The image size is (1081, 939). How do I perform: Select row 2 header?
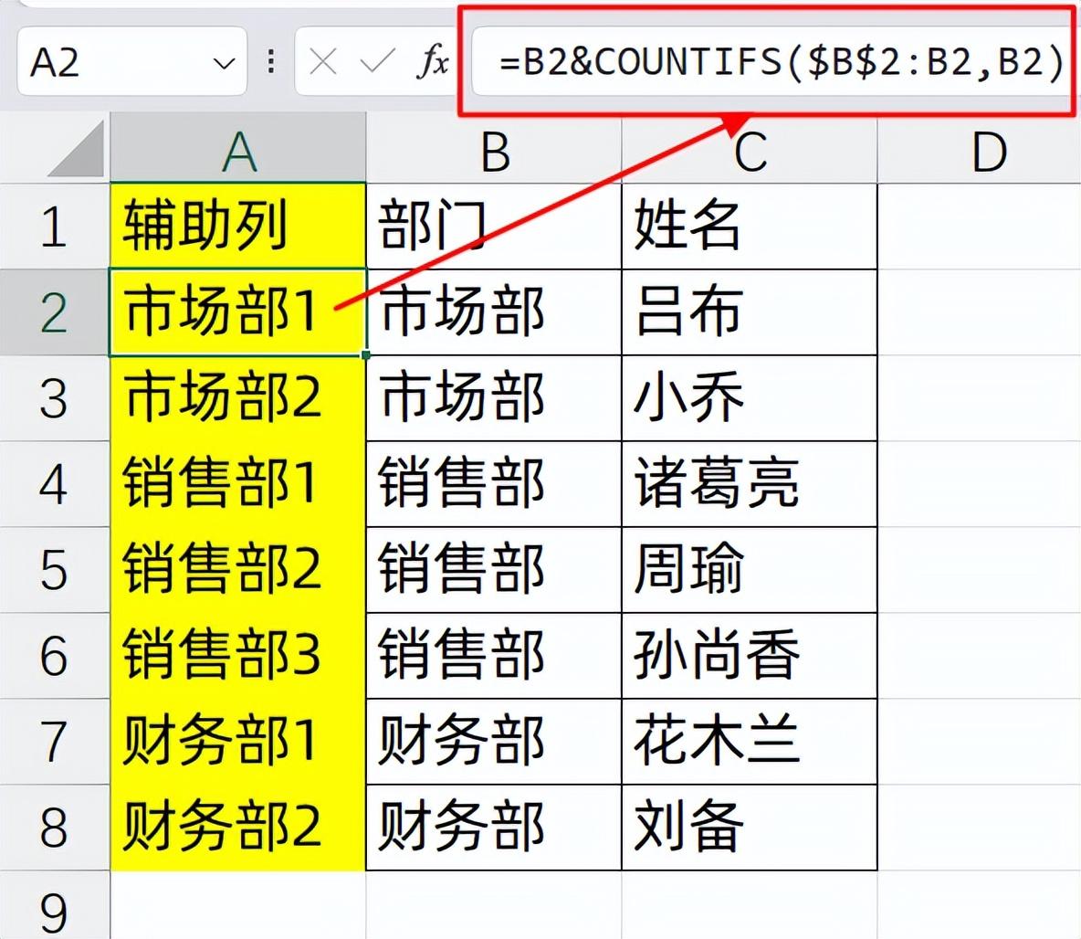pyautogui.click(x=55, y=312)
